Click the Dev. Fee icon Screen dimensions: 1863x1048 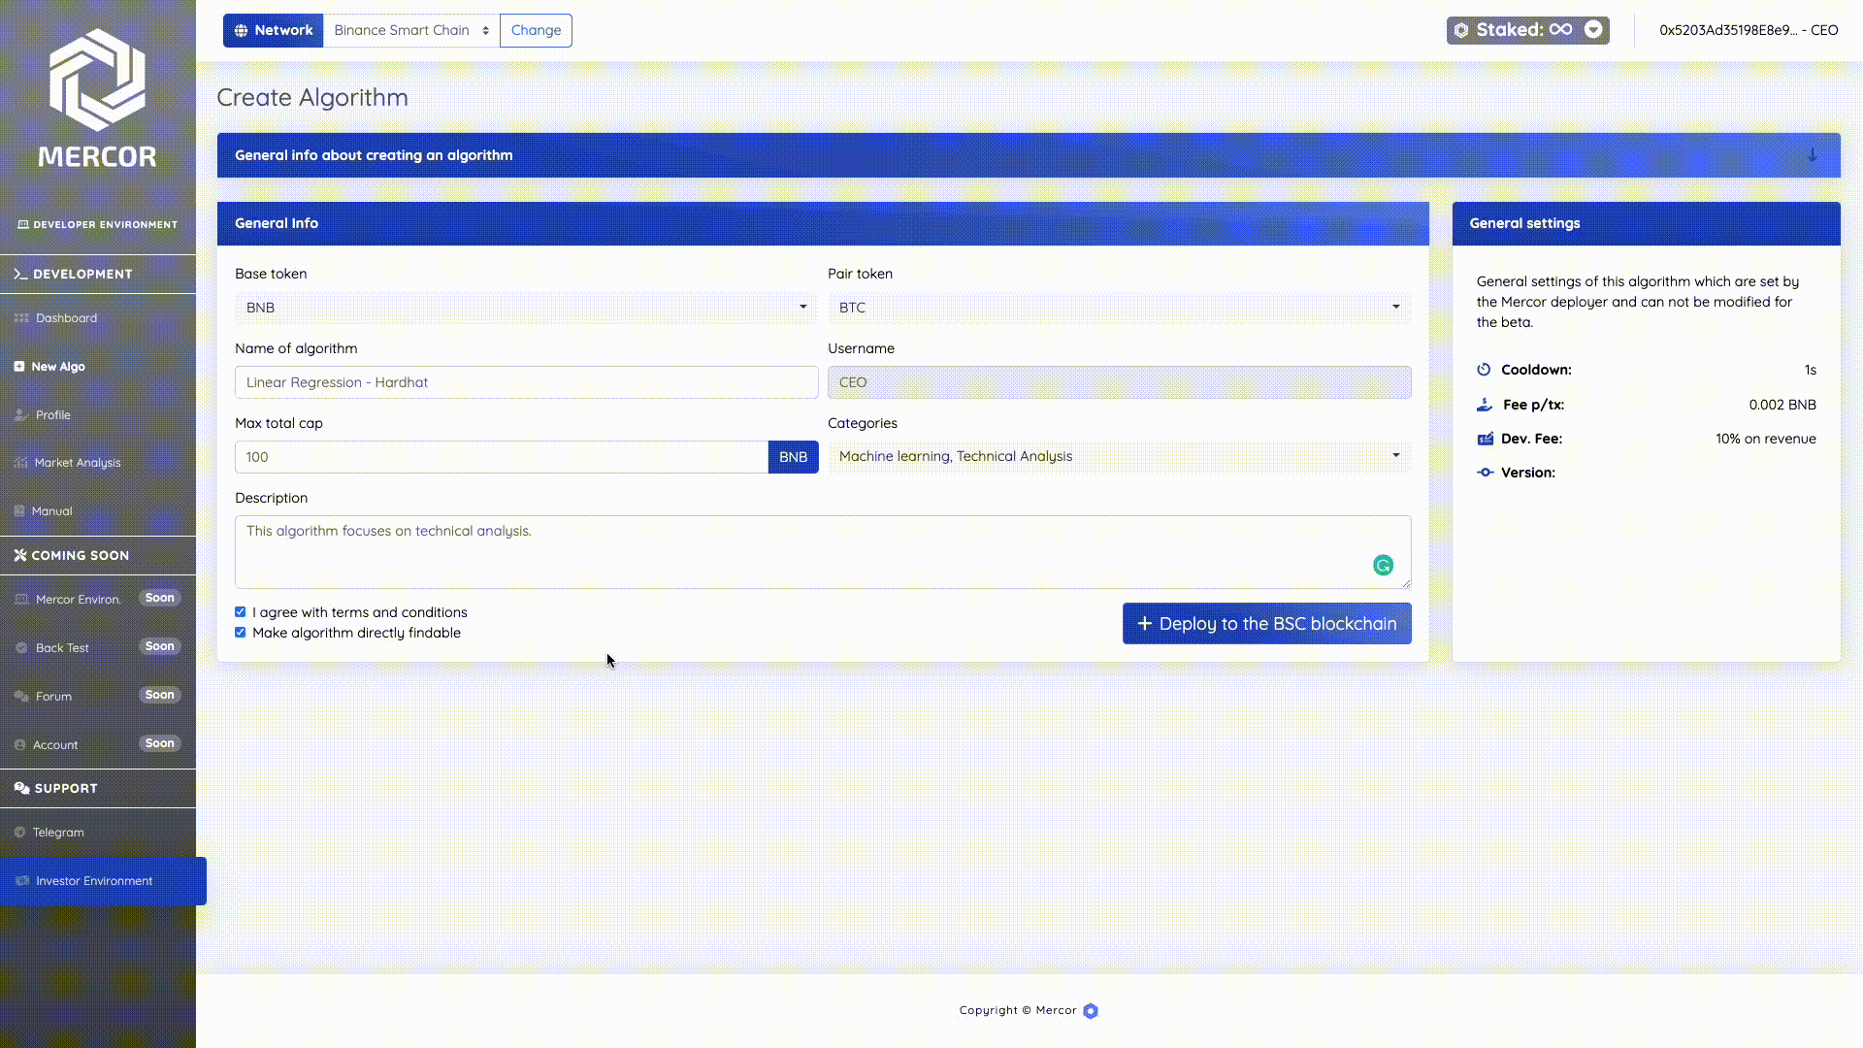point(1485,439)
